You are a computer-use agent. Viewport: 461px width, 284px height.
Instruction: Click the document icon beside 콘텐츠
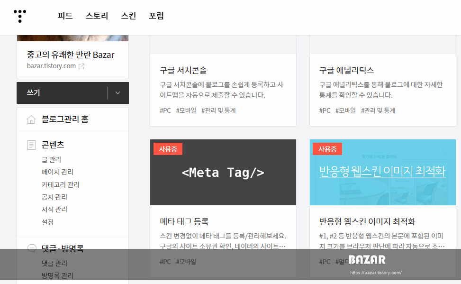[x=31, y=145]
